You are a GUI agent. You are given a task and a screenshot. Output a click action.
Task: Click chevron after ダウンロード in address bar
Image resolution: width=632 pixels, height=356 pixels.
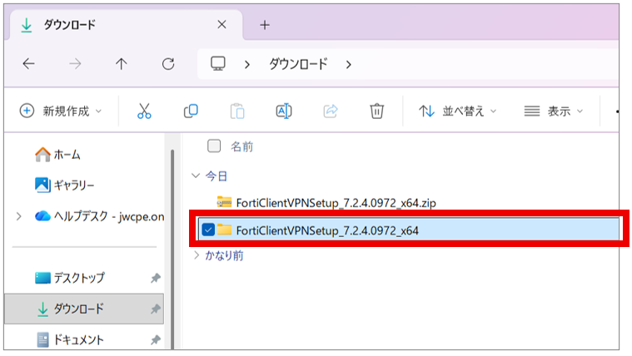click(349, 64)
